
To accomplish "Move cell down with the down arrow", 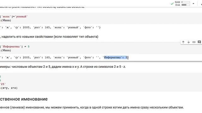I will [188, 42].
